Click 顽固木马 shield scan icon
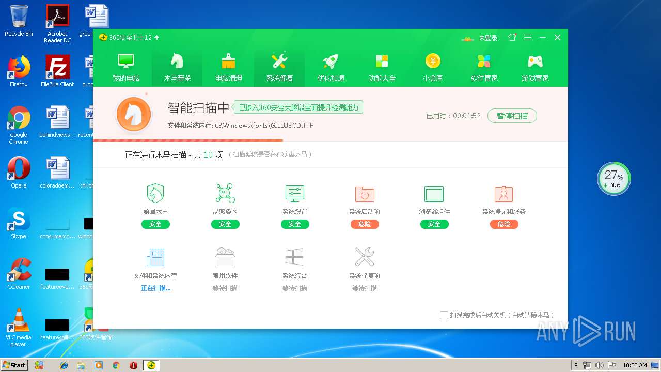The width and height of the screenshot is (661, 372). pos(155,193)
